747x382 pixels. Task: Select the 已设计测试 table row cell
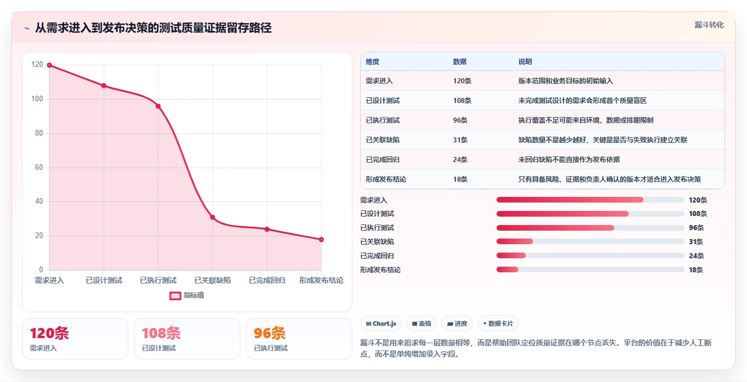point(383,101)
